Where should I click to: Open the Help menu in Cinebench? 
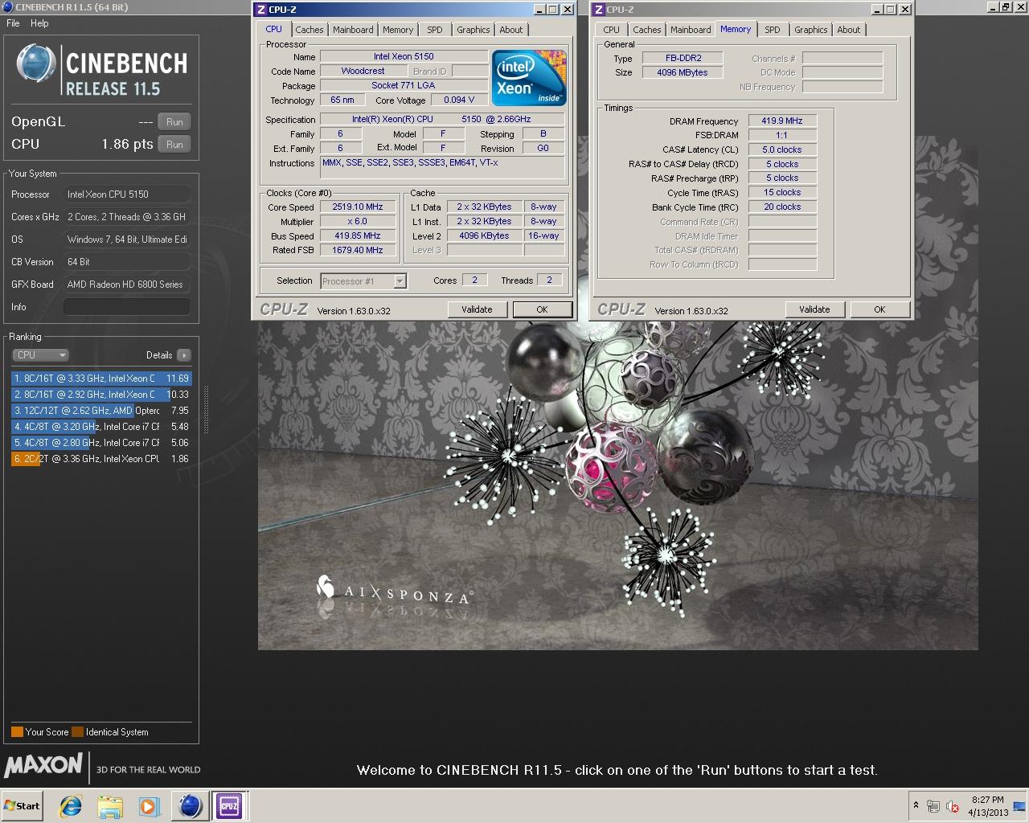tap(39, 23)
